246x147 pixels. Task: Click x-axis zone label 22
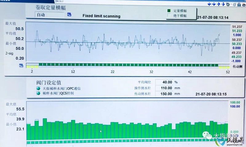tap(113, 72)
